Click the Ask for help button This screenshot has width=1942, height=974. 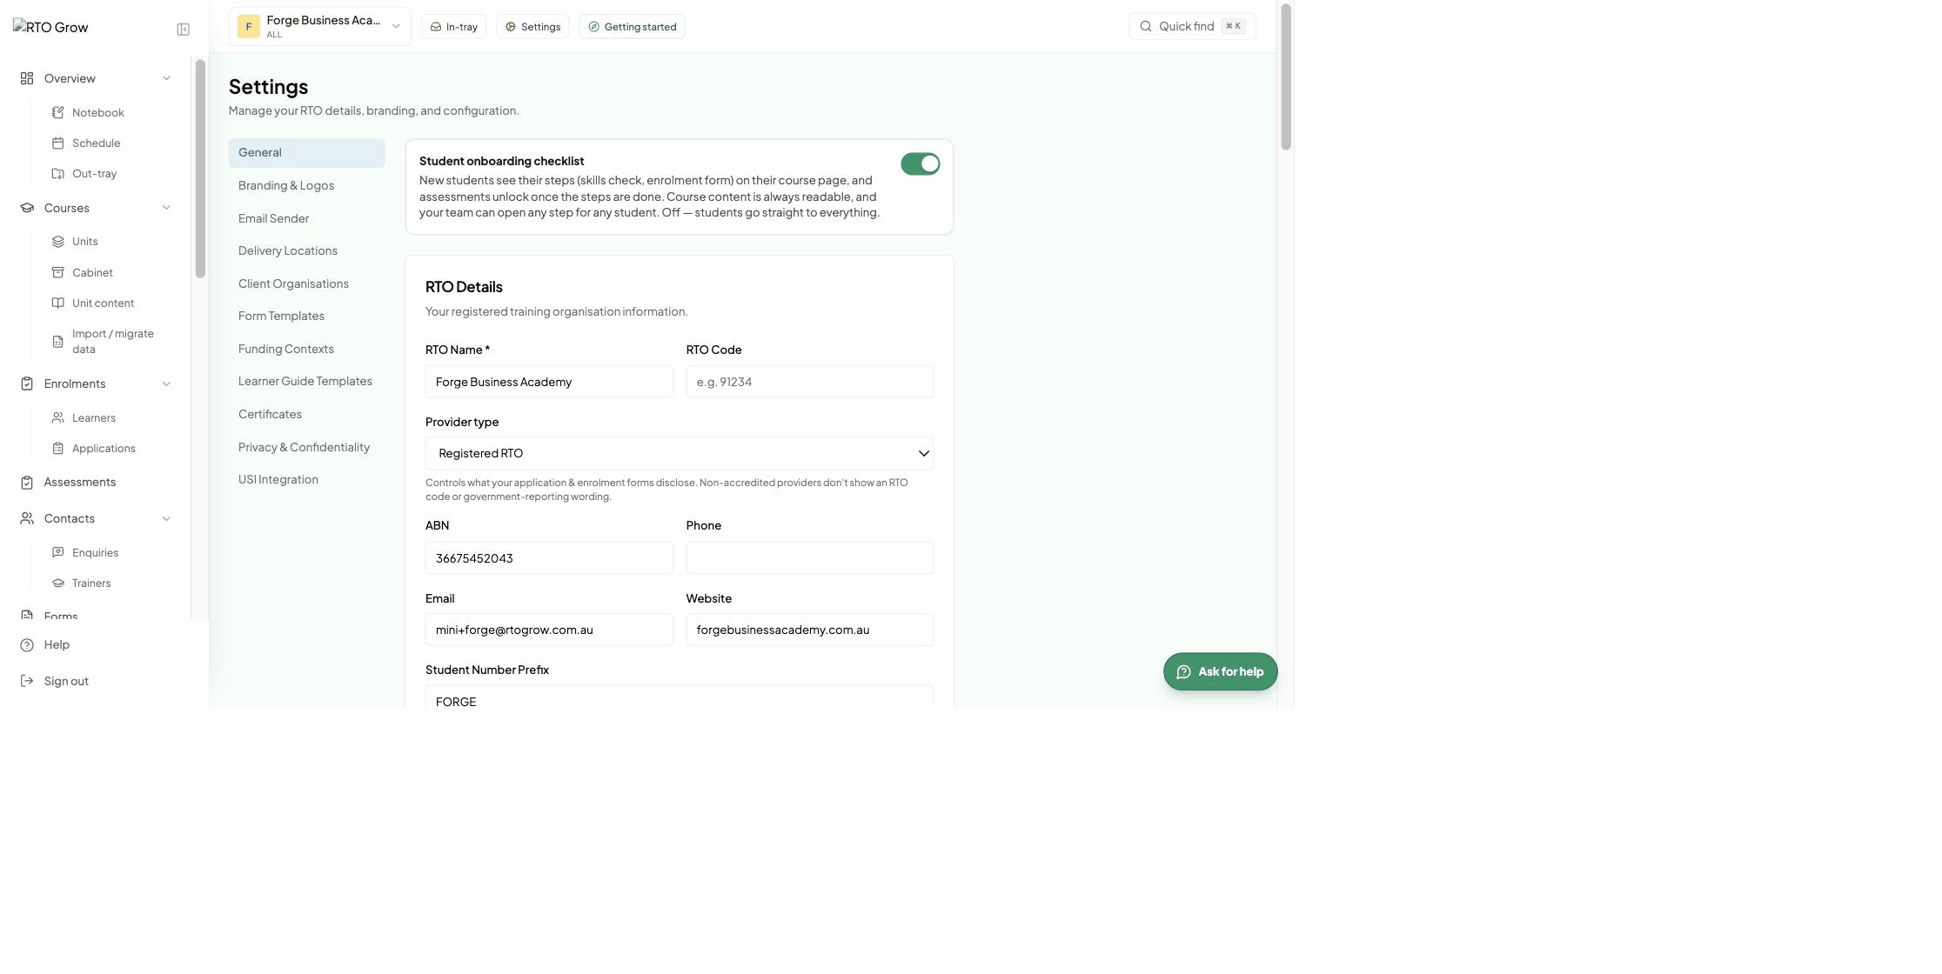pyautogui.click(x=1220, y=672)
